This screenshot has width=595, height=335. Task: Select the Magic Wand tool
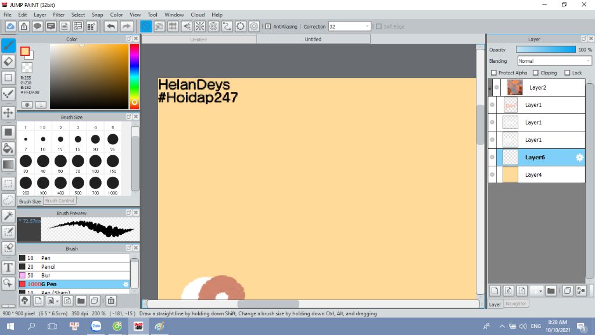point(8,216)
